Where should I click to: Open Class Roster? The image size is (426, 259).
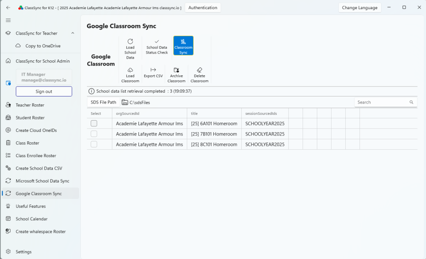pos(27,143)
